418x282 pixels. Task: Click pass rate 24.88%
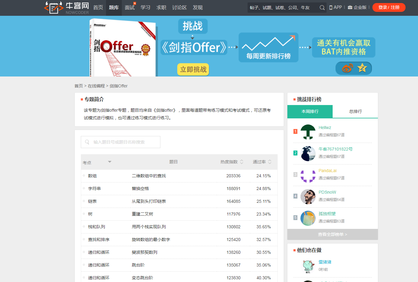tap(263, 189)
